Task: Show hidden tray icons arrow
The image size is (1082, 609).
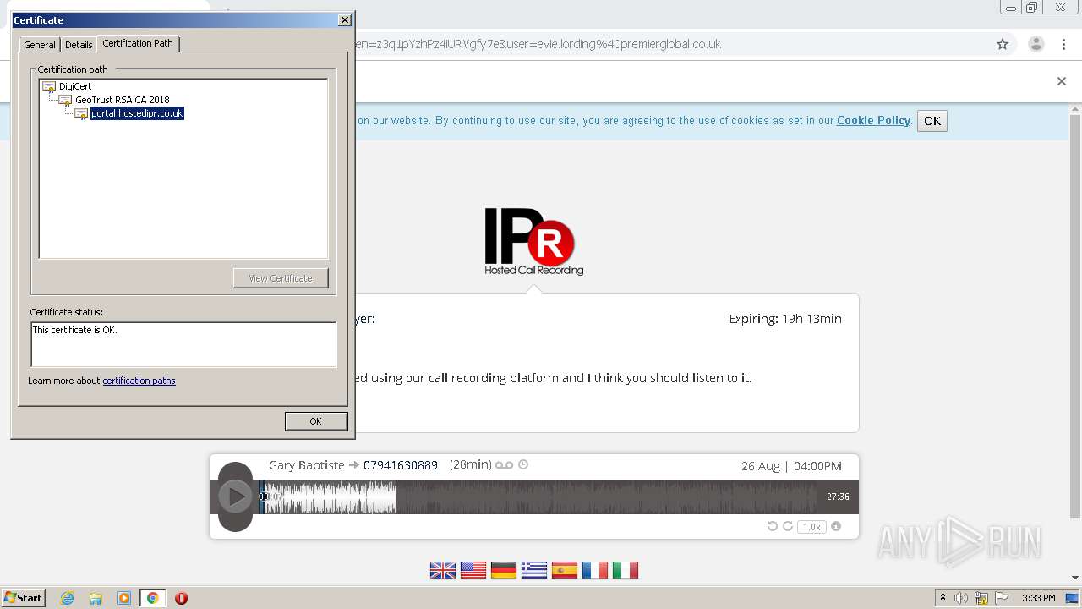Action: [943, 597]
